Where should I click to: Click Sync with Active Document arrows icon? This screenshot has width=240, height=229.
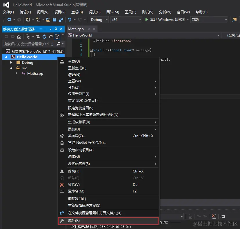click(38, 37)
